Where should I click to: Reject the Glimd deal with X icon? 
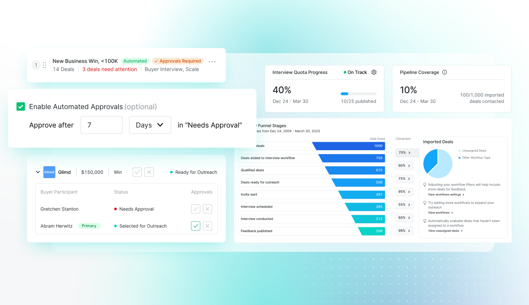[x=149, y=172]
